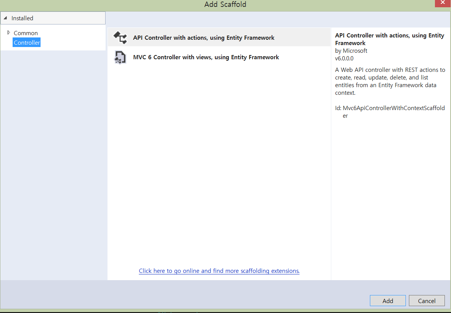
Task: Click the Web API controller description paragraph
Action: (390, 81)
